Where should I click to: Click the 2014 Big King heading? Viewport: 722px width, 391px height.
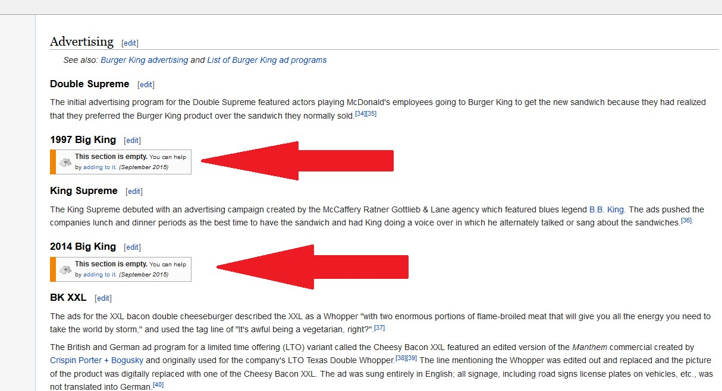83,247
